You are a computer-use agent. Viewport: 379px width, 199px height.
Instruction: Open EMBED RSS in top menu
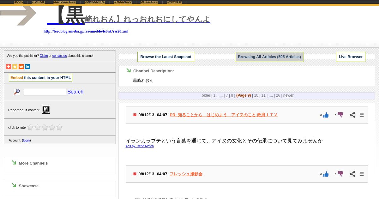coord(123,2)
